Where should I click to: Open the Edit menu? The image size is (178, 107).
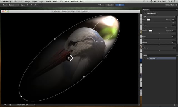click(21, 1)
